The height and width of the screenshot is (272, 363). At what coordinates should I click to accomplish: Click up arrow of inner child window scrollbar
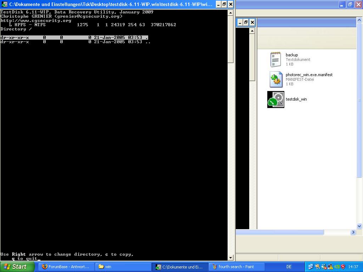pyautogui.click(x=252, y=31)
